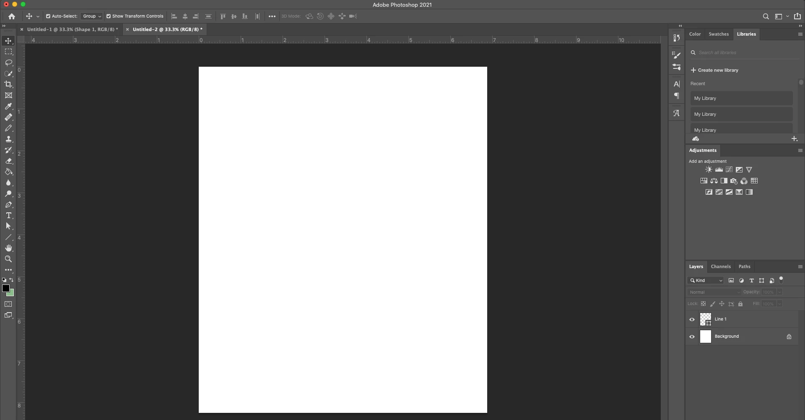Screen dimensions: 805x420
Task: Select the Hand tool
Action: click(x=8, y=248)
